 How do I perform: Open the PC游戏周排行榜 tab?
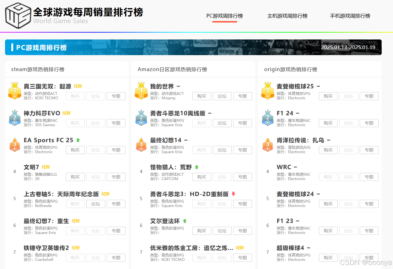224,16
